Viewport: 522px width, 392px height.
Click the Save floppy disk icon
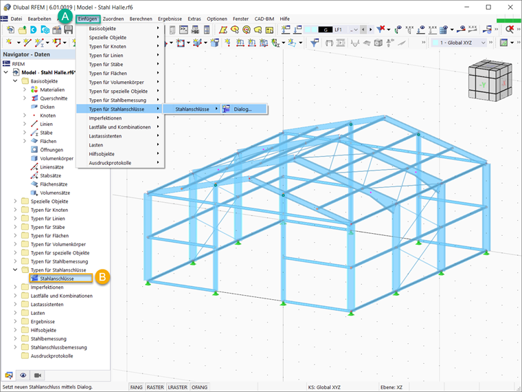click(x=68, y=30)
